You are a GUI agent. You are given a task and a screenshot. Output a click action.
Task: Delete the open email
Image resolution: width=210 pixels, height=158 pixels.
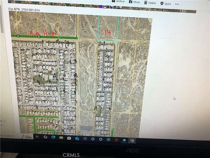coord(150,3)
